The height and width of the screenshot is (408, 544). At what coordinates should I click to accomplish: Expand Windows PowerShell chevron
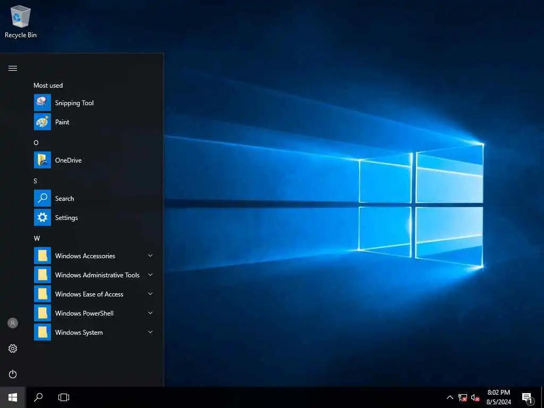[150, 313]
